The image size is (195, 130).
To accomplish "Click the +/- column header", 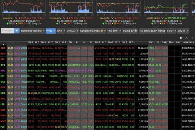I will (x=84, y=42).
